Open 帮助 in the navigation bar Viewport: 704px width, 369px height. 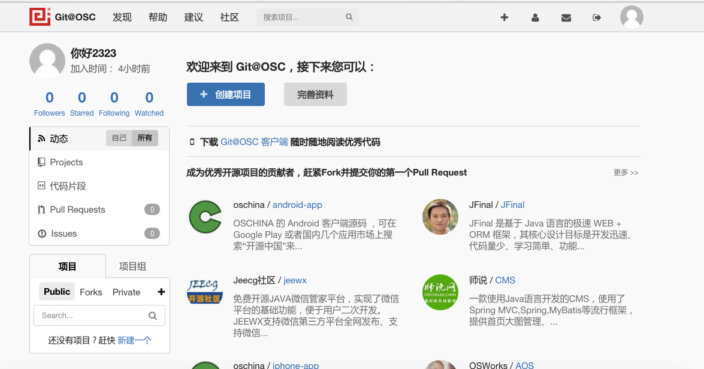[x=158, y=17]
